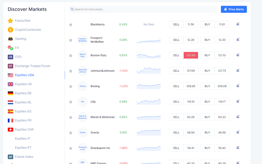Select the Netherlands flag icon
Screen dimensions: 262x164
(x=10, y=102)
